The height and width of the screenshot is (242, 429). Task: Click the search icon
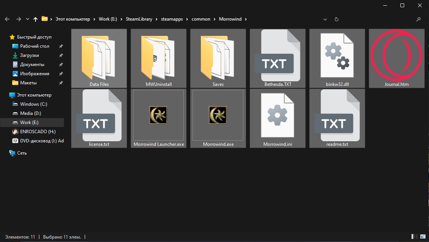coord(418,19)
